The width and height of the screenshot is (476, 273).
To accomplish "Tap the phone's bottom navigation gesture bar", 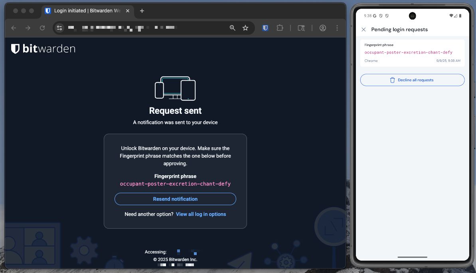I will (412, 257).
